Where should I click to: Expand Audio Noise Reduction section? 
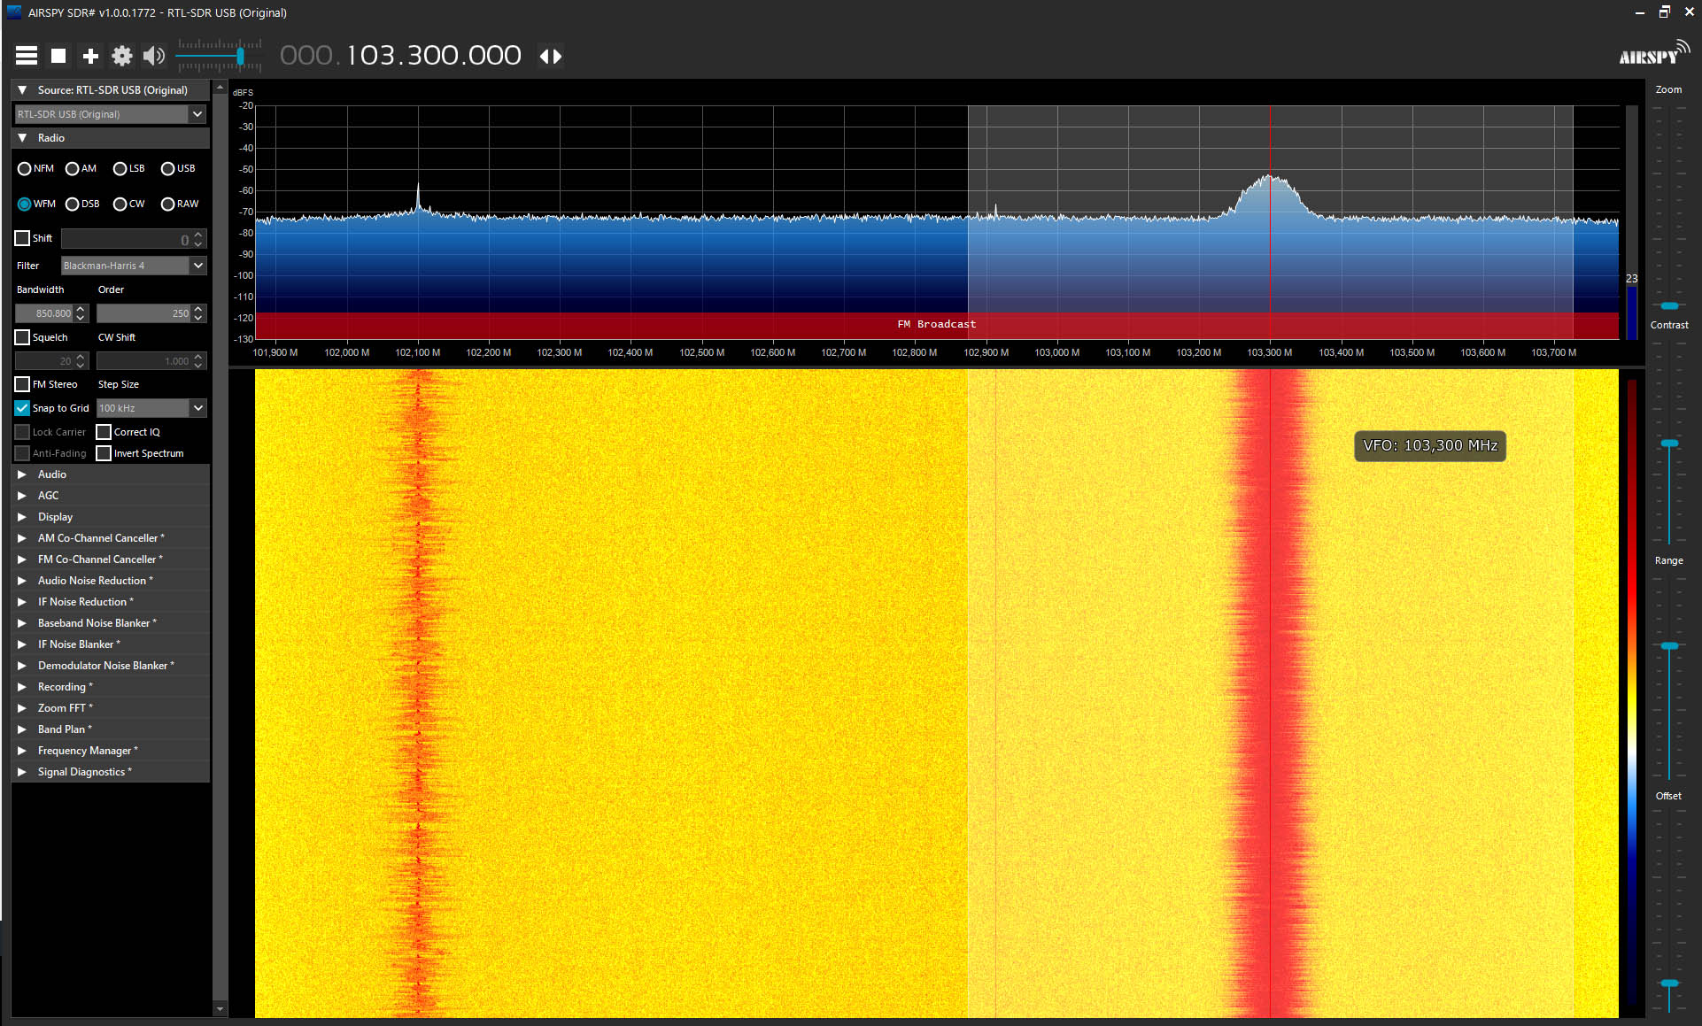point(111,581)
